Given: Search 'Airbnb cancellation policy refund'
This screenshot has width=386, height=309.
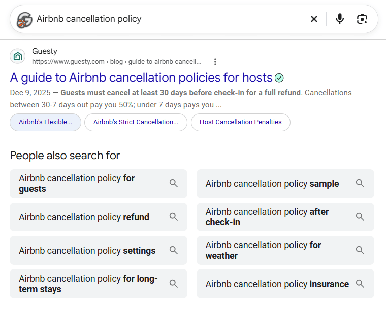Looking at the screenshot, I should (99, 217).
